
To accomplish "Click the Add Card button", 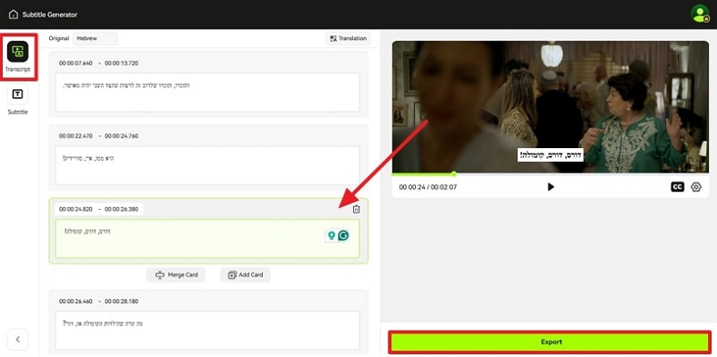I will pyautogui.click(x=246, y=275).
